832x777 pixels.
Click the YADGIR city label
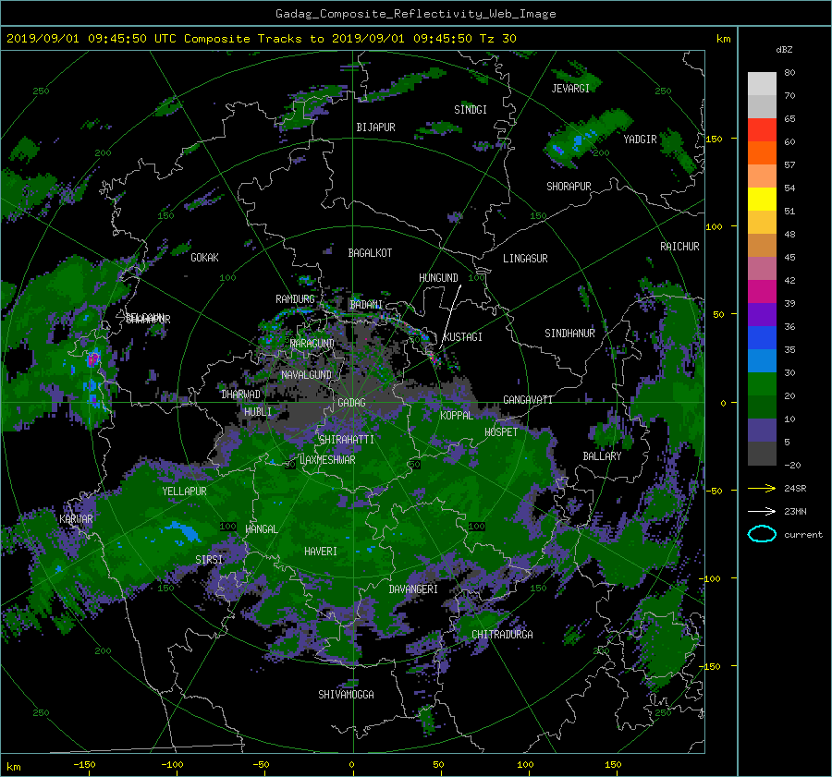click(x=640, y=140)
